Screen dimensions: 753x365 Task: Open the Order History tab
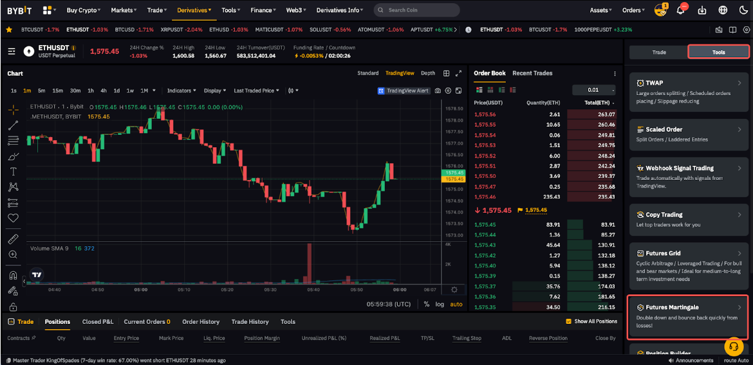coord(201,321)
